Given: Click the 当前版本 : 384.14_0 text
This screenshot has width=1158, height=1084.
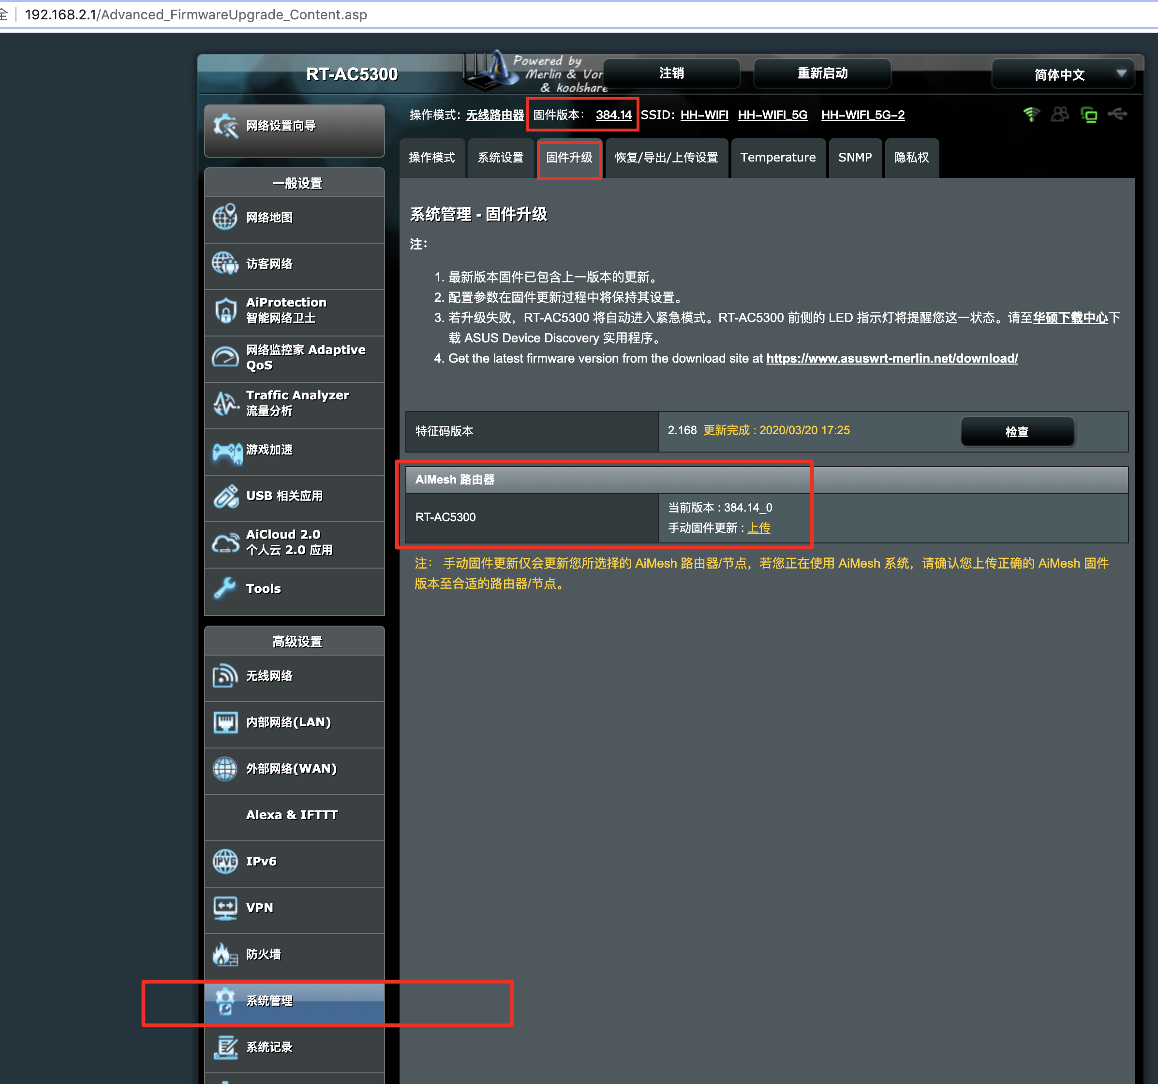Looking at the screenshot, I should tap(720, 508).
